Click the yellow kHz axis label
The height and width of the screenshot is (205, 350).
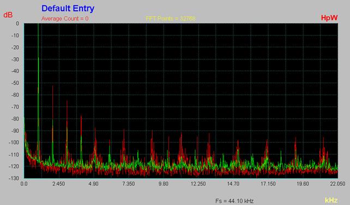tap(331, 200)
